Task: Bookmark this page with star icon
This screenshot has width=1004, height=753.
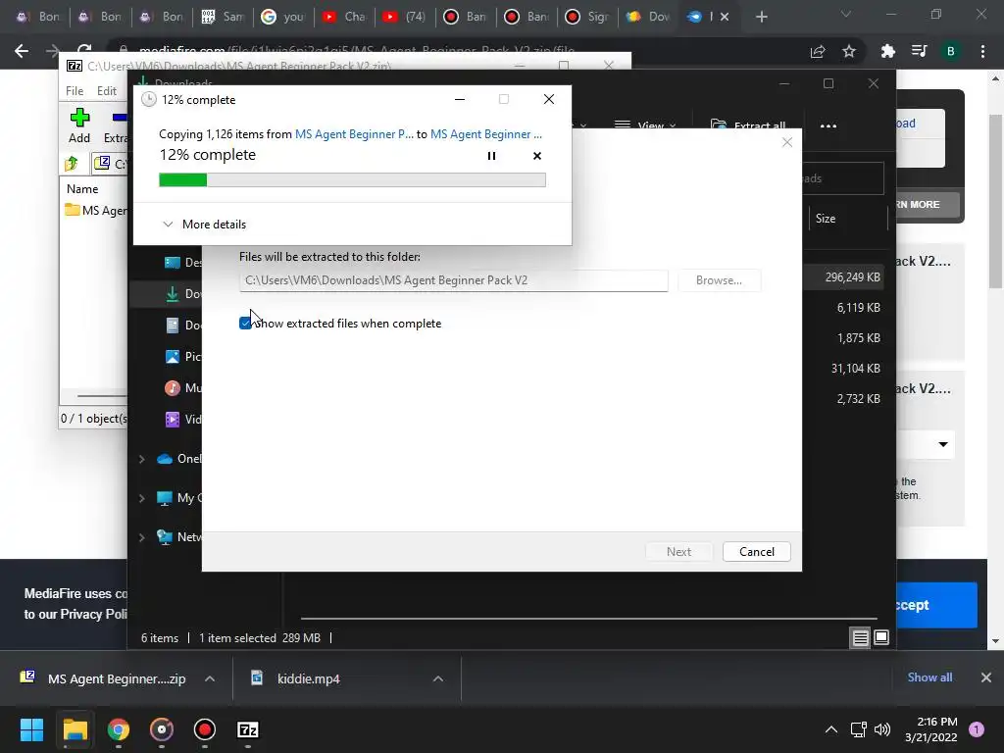Action: pyautogui.click(x=849, y=51)
